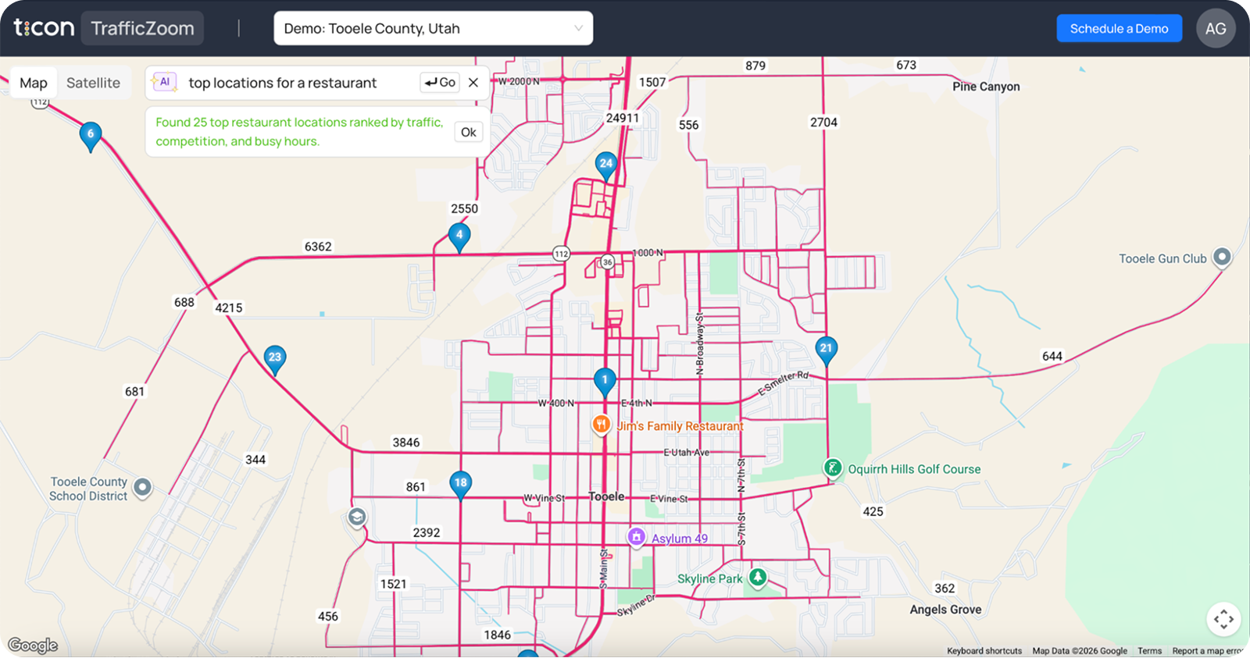
Task: Open the AG user avatar menu
Action: coord(1216,29)
